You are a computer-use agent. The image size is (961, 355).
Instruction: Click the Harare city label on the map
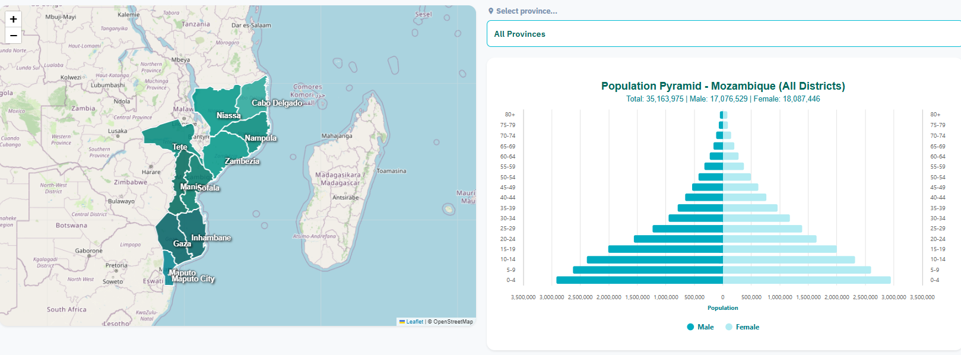coord(151,172)
